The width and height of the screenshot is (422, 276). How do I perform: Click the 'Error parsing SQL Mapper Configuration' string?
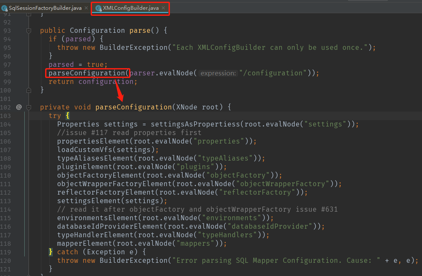coord(276,261)
